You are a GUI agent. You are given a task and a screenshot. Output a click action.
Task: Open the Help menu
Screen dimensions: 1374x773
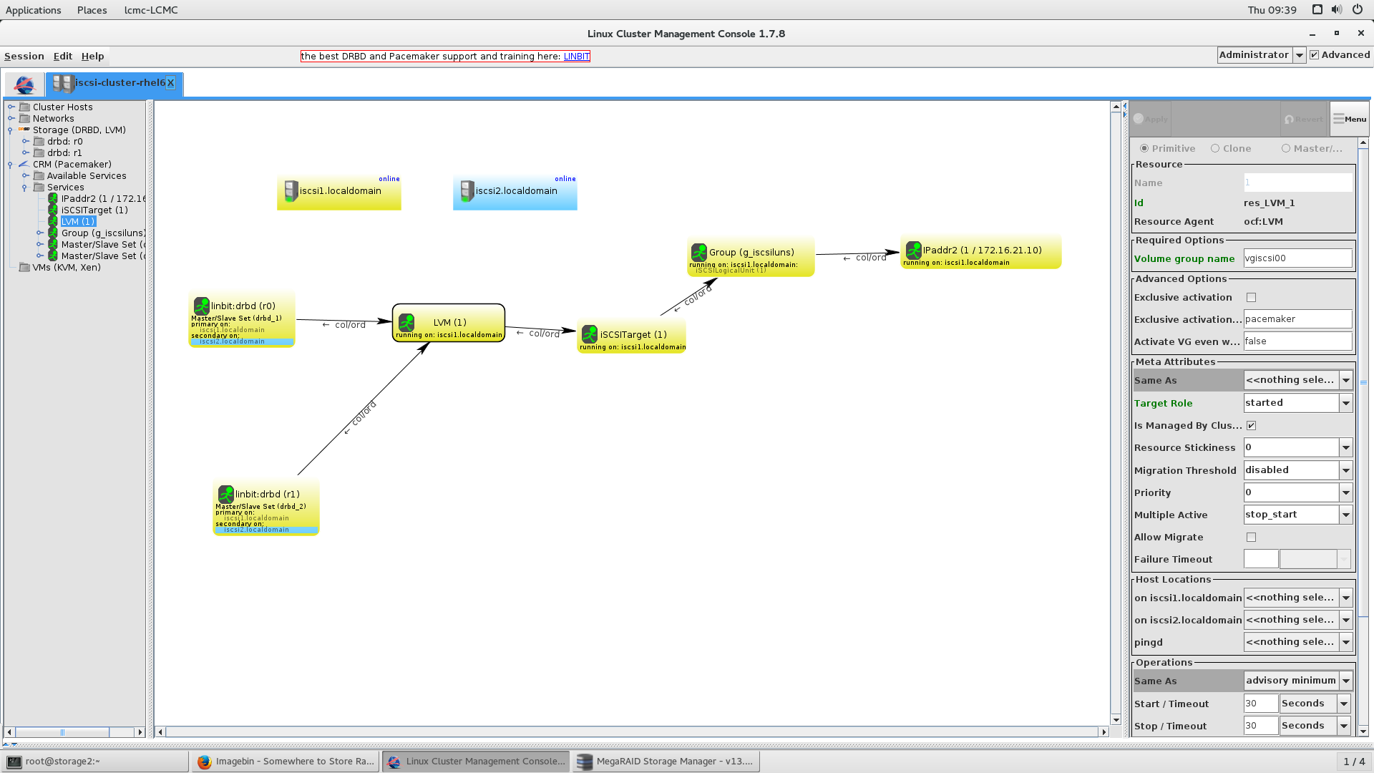tap(92, 56)
